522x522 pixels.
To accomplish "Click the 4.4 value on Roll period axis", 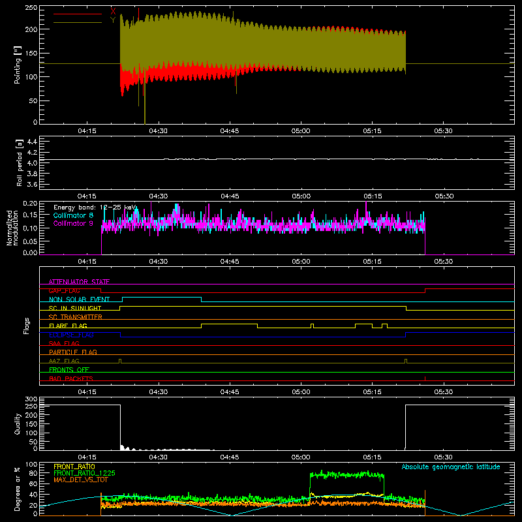I will [x=32, y=142].
